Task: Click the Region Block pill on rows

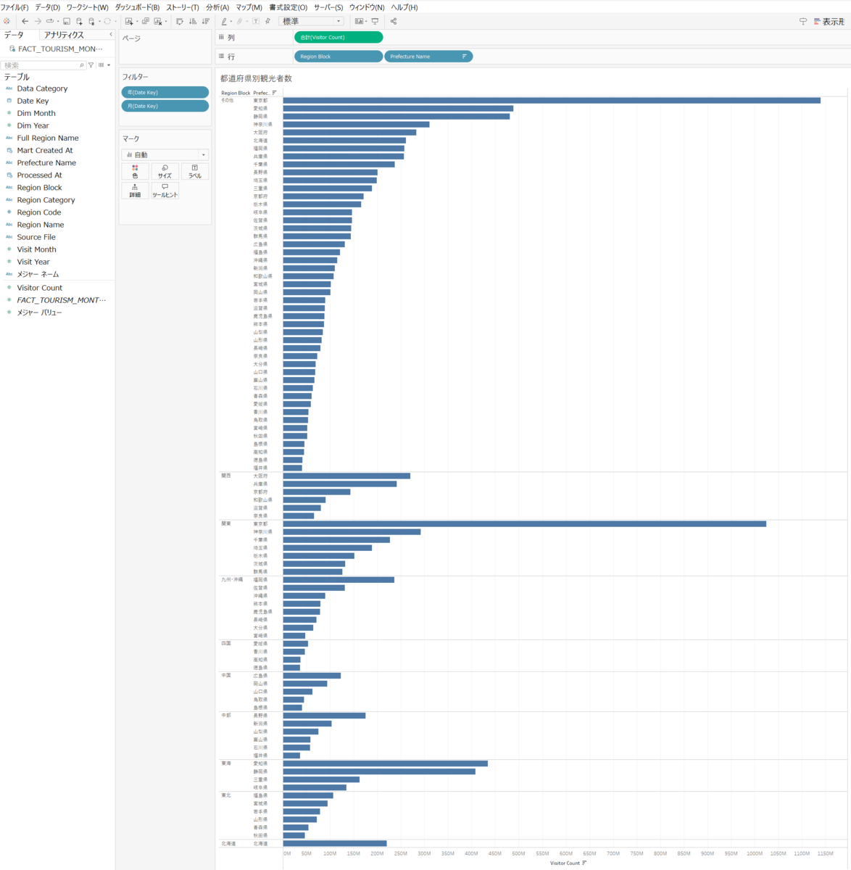Action: [x=339, y=56]
